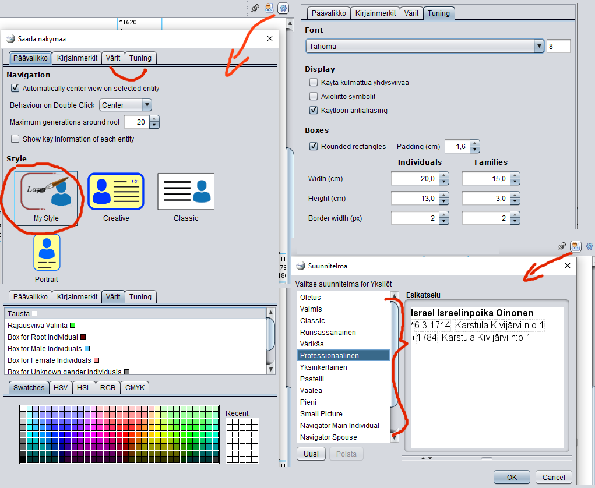This screenshot has height=488, width=595.
Task: Toggle Rounded rectangles checkbox
Action: 314,146
